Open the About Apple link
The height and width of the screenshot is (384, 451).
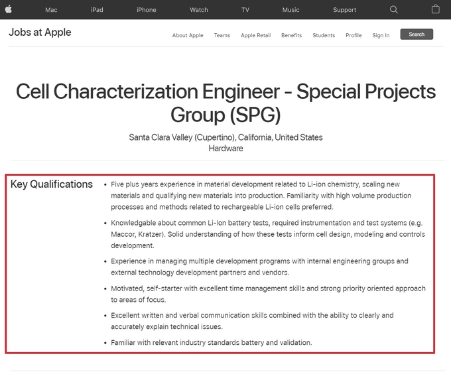coord(188,35)
